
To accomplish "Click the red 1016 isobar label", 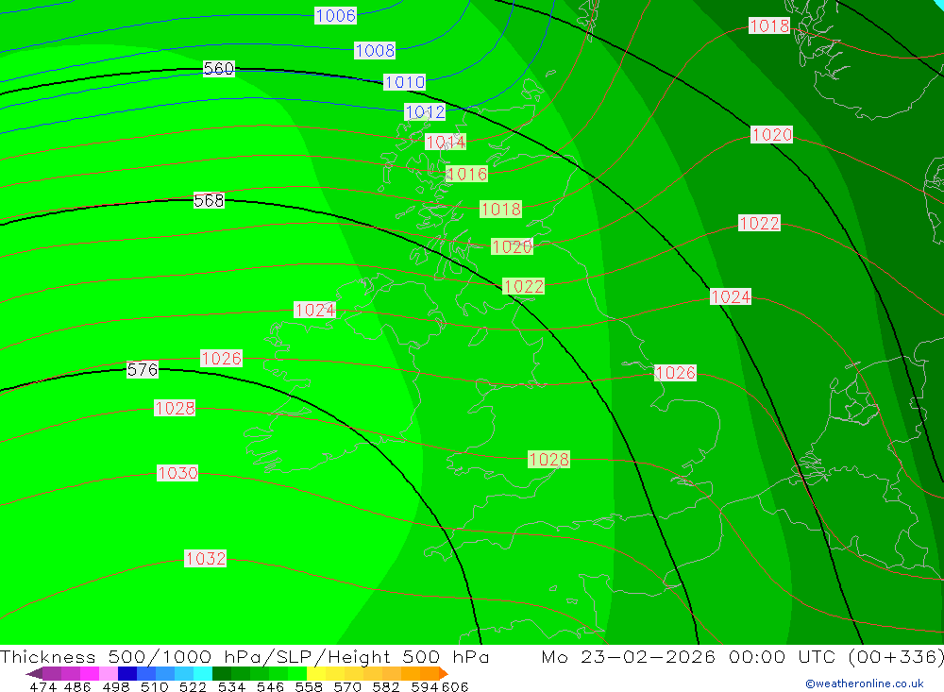I will point(466,174).
